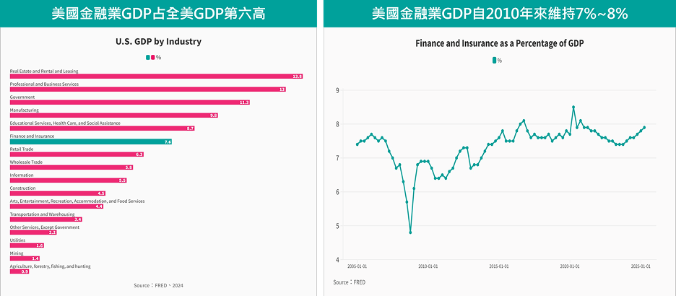Image resolution: width=676 pixels, height=296 pixels.
Task: Click the pink legend swatch of bar chart
Action: click(153, 57)
